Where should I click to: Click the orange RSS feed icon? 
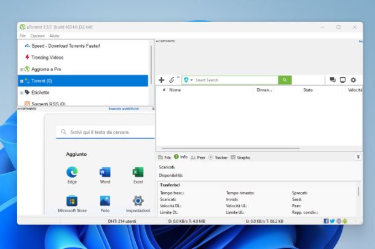tap(27, 104)
